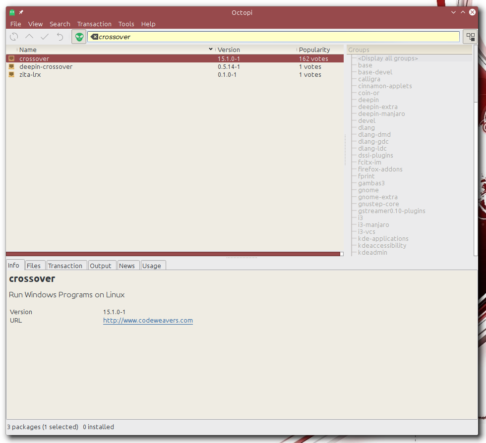This screenshot has height=443, width=486.
Task: Click the deepin-crossover package status icon
Action: tap(11, 67)
